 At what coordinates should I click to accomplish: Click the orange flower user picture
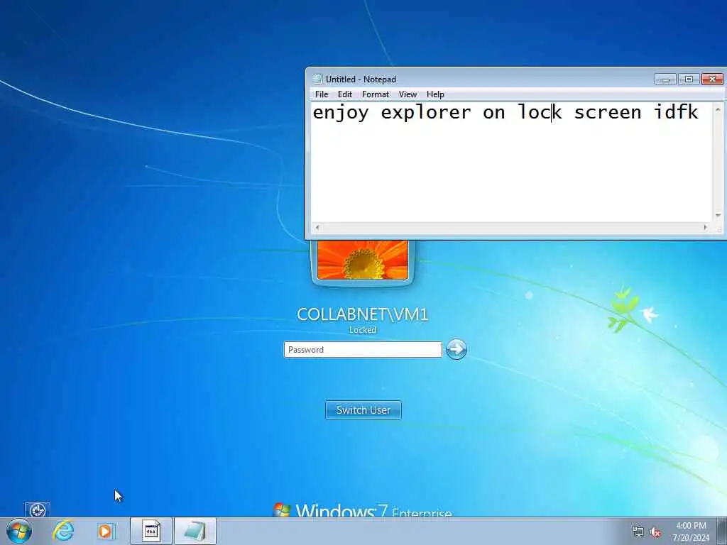coord(363,260)
